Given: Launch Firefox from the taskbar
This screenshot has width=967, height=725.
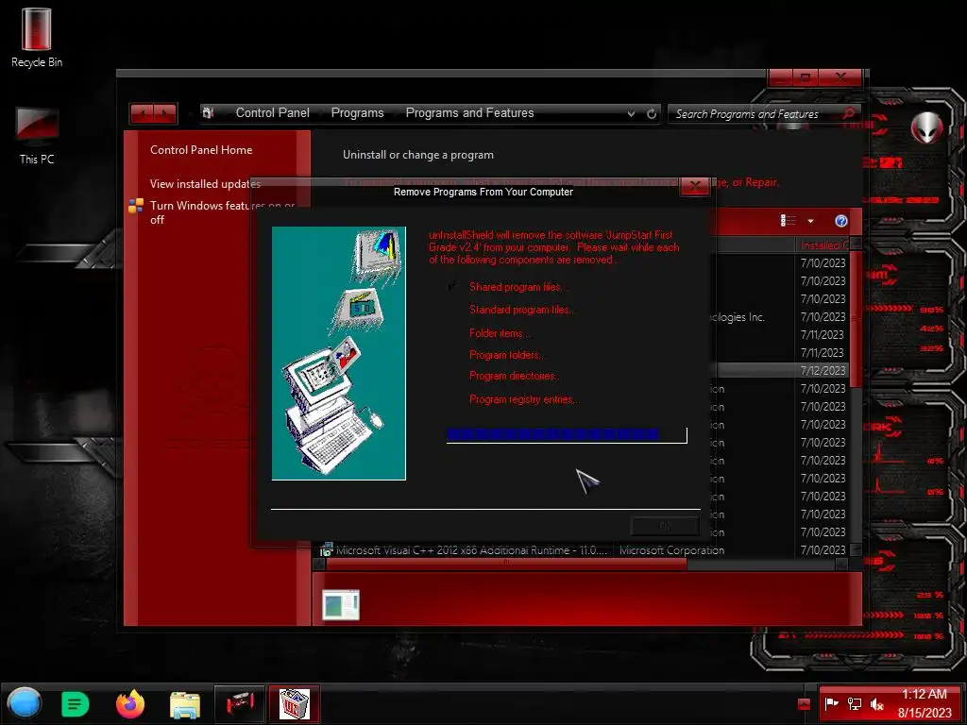Looking at the screenshot, I should click(129, 703).
